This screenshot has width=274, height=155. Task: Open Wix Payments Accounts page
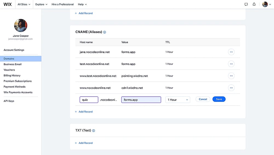18,92
